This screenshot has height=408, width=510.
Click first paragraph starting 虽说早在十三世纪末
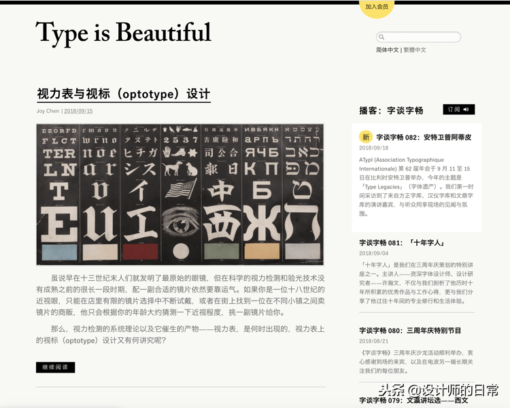[x=180, y=295]
